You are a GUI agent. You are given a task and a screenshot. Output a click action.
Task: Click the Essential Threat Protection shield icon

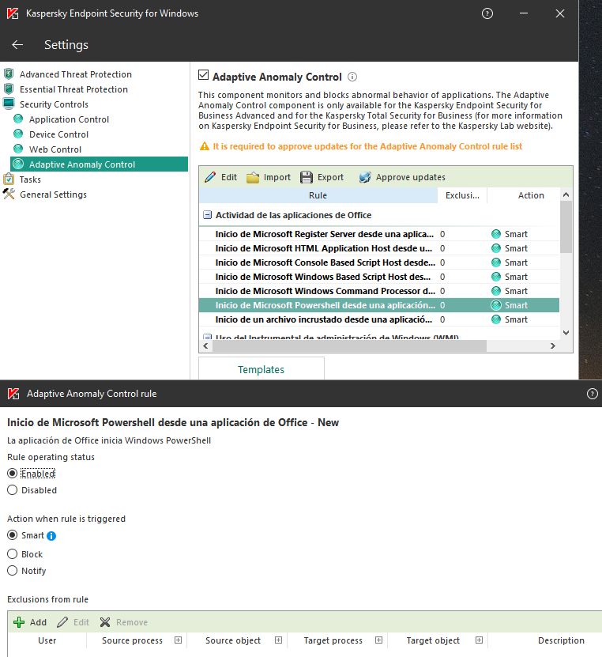(9, 89)
